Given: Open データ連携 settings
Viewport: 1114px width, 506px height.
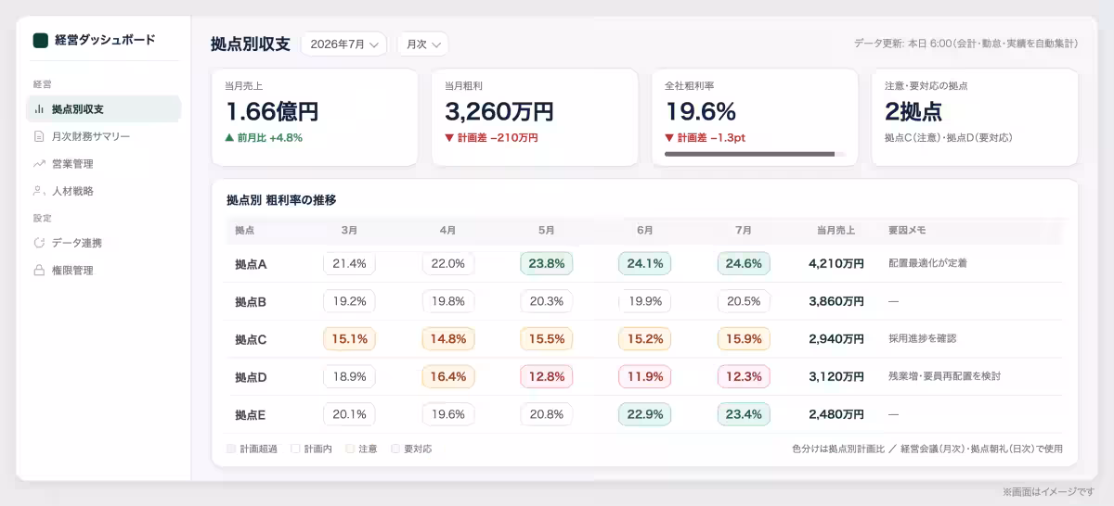Looking at the screenshot, I should 103,243.
